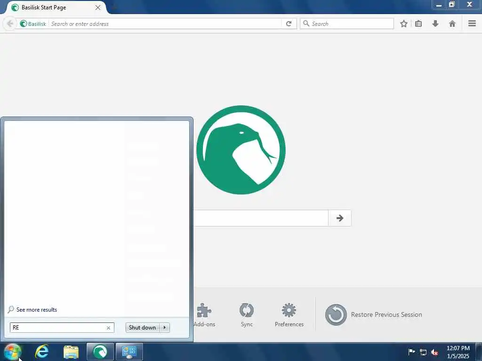482x361 pixels.
Task: Expand the Shut down options arrow
Action: (164, 328)
